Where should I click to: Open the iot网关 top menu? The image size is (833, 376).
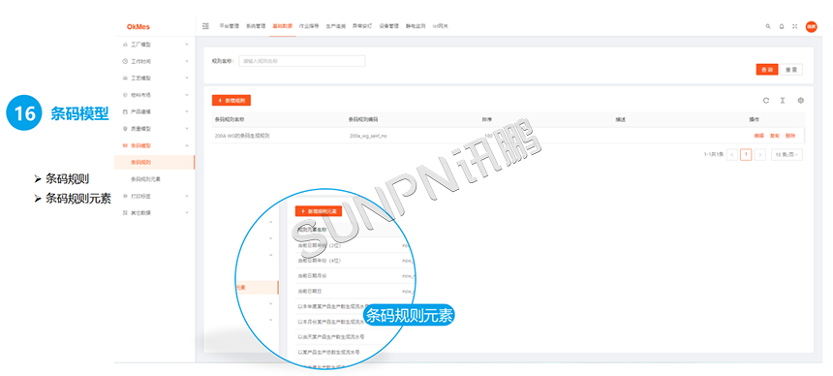click(440, 25)
